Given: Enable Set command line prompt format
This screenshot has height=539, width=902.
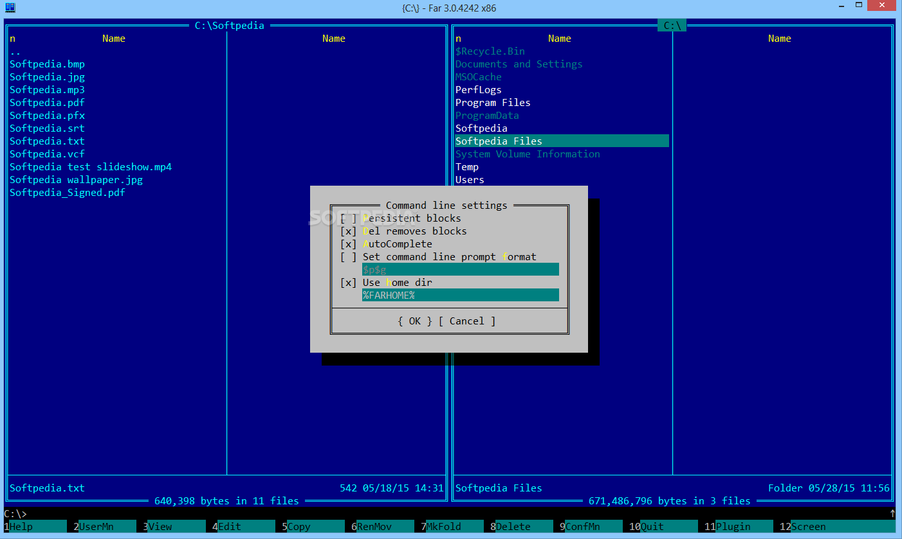Looking at the screenshot, I should click(x=348, y=257).
